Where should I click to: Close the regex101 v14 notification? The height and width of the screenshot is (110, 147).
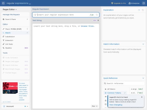pyautogui.click(x=142, y=97)
